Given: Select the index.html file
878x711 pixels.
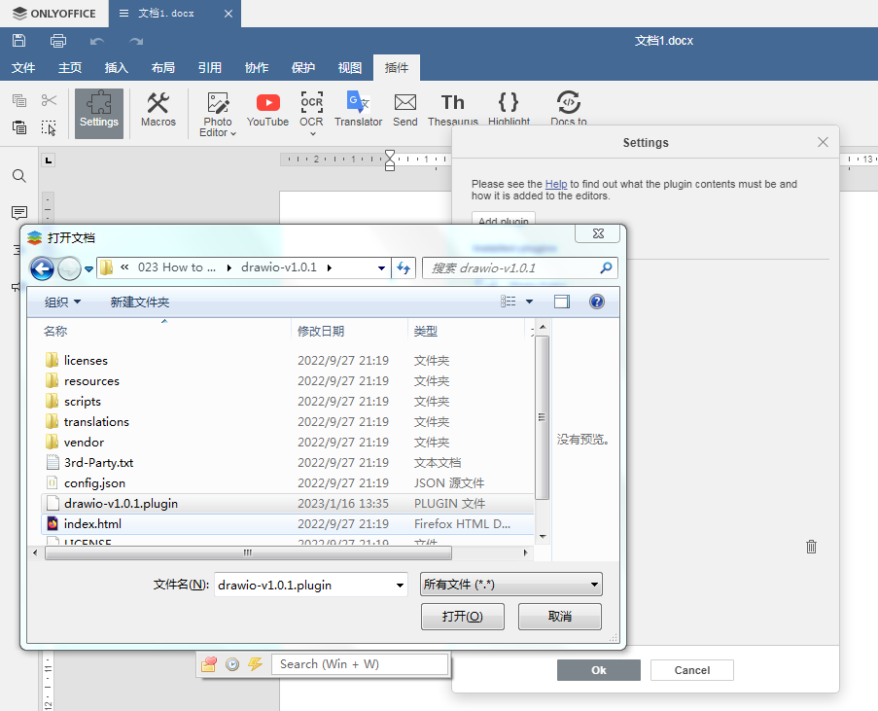Looking at the screenshot, I should (287, 524).
